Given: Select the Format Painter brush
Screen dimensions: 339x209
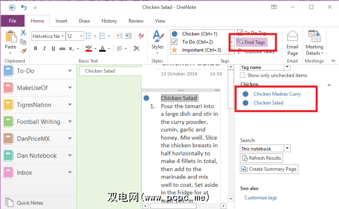Looking at the screenshot, I should tap(23, 51).
